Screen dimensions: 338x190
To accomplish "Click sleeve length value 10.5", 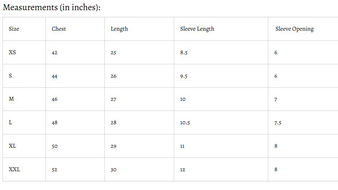I will [x=185, y=122].
